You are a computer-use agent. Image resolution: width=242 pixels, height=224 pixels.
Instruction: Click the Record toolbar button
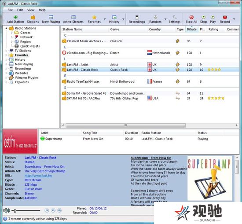point(225,19)
